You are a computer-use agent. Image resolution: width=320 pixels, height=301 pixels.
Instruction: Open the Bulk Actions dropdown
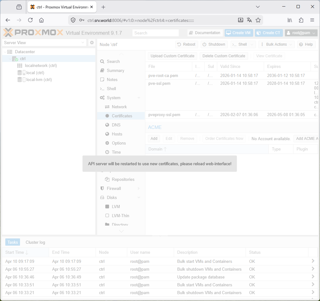coord(276,44)
